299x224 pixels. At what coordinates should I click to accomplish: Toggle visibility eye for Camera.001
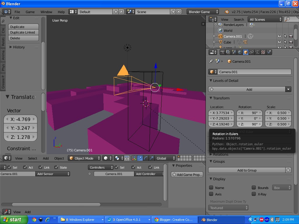pyautogui.click(x=279, y=36)
